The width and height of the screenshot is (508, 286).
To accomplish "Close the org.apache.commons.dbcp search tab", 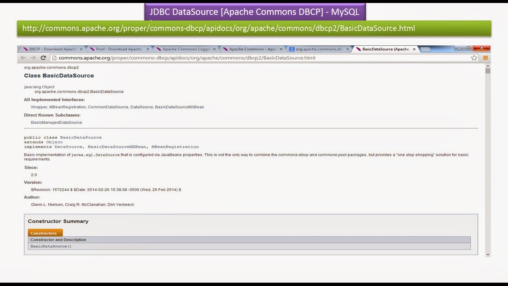I will point(348,49).
